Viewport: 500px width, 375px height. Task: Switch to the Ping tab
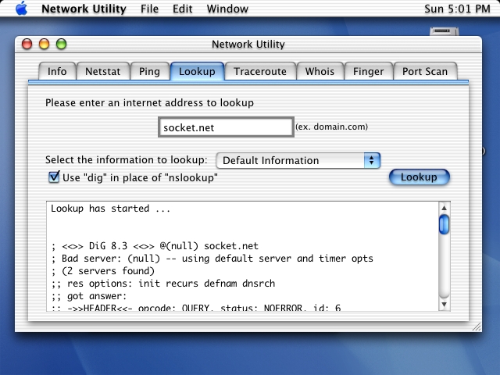[x=149, y=71]
